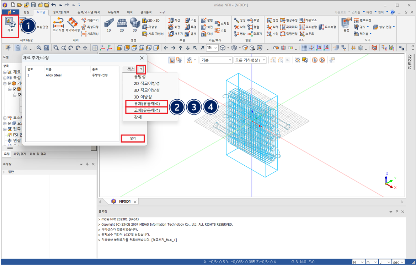
Task: Click the 요소측정 element measure tool
Action: pos(327,27)
